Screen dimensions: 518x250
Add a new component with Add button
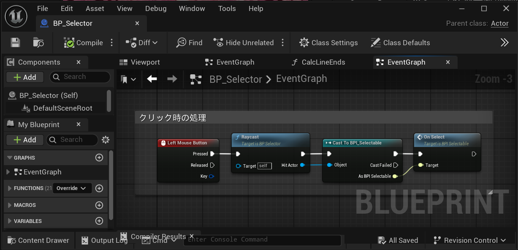[x=24, y=77]
